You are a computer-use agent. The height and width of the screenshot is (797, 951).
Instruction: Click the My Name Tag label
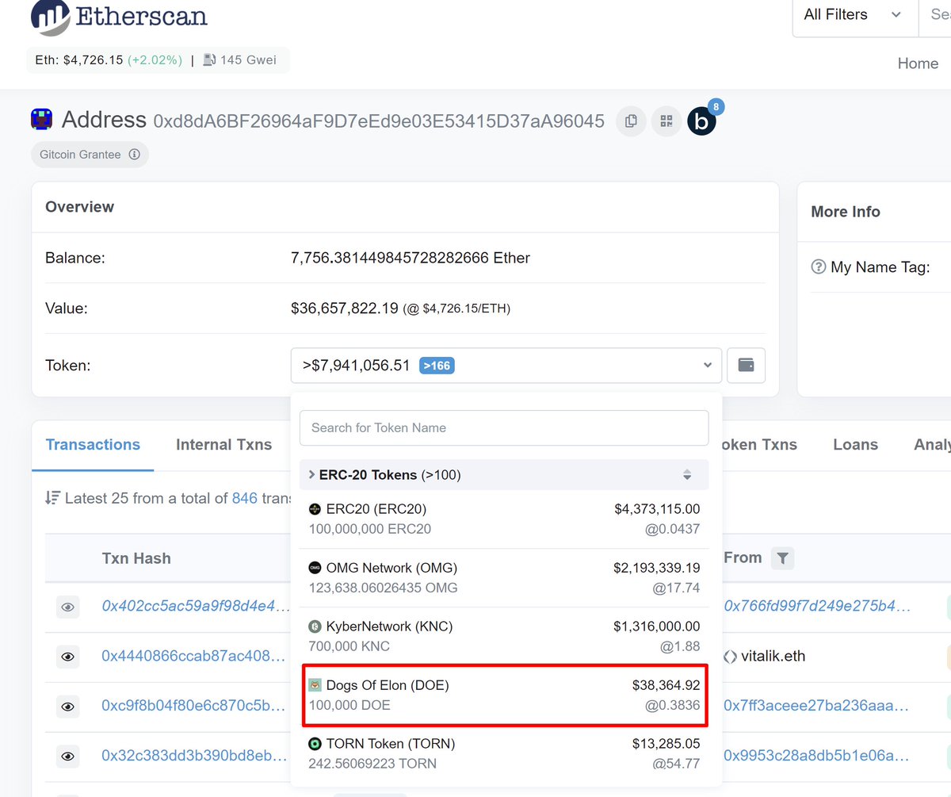click(x=880, y=267)
